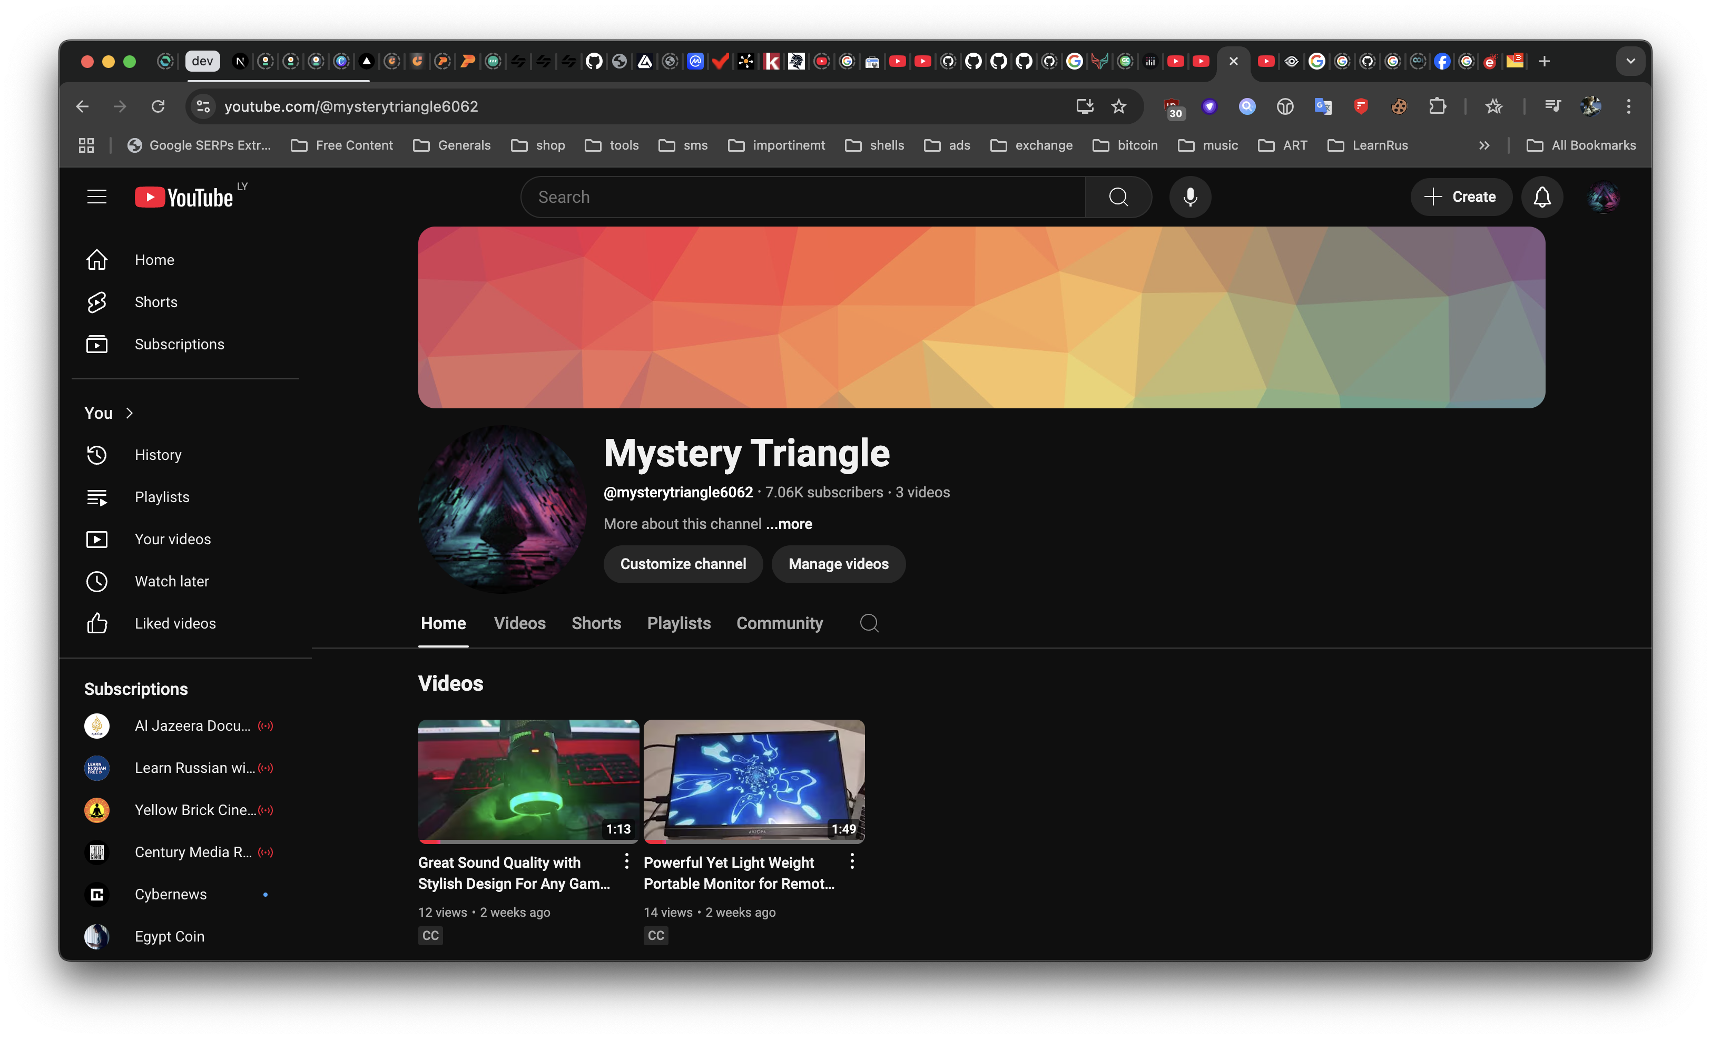Open the notifications bell

(1541, 197)
